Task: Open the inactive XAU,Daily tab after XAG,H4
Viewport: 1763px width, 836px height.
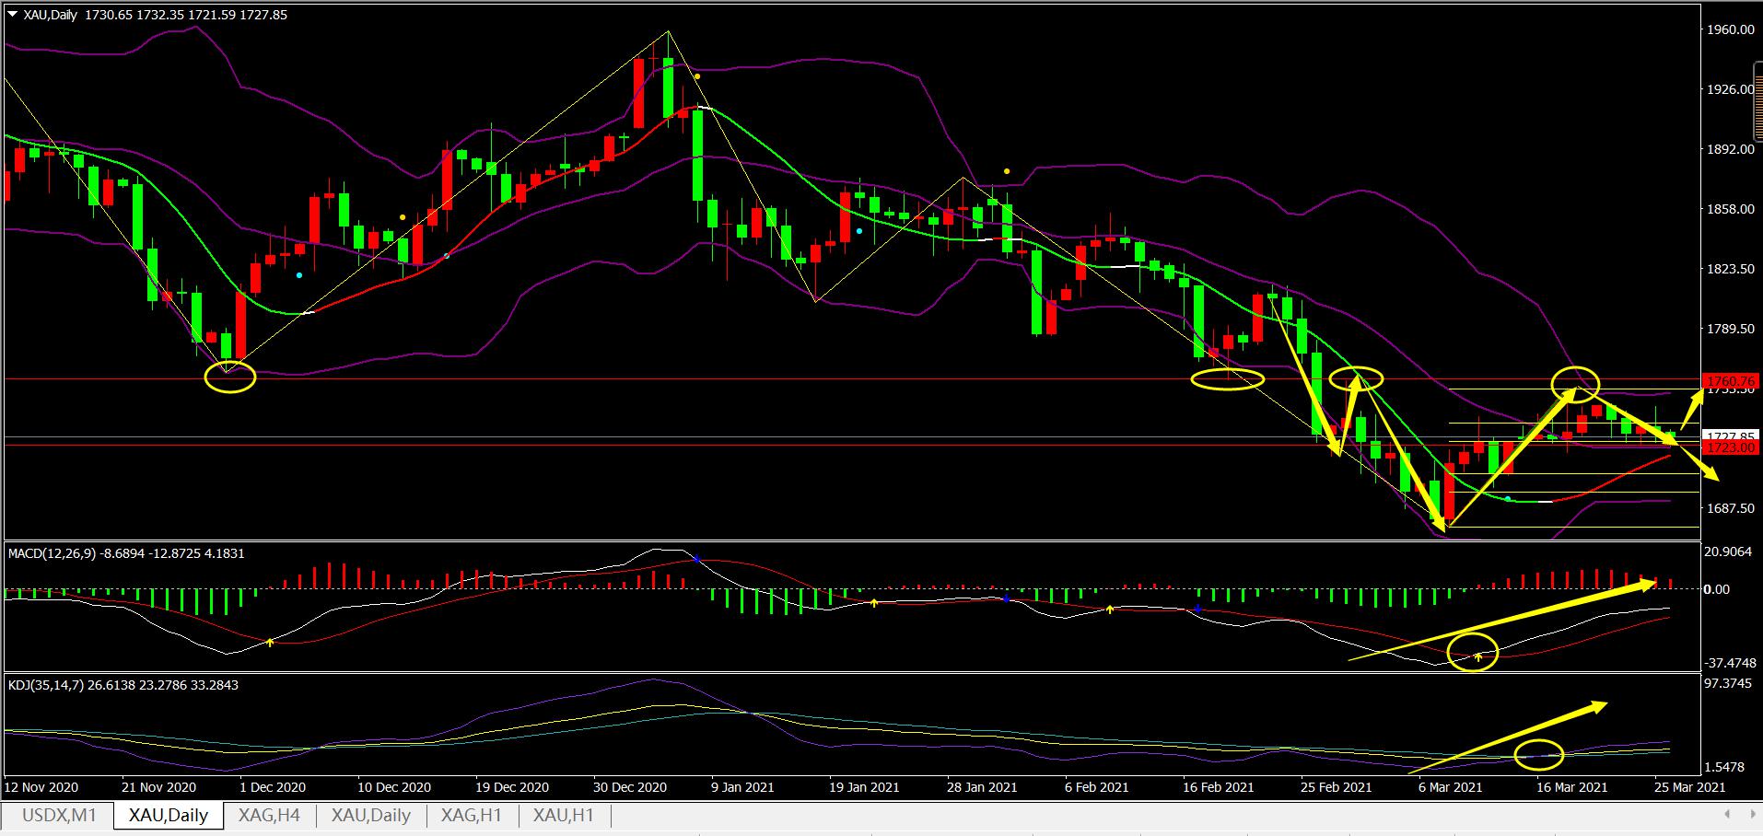Action: pos(371,815)
